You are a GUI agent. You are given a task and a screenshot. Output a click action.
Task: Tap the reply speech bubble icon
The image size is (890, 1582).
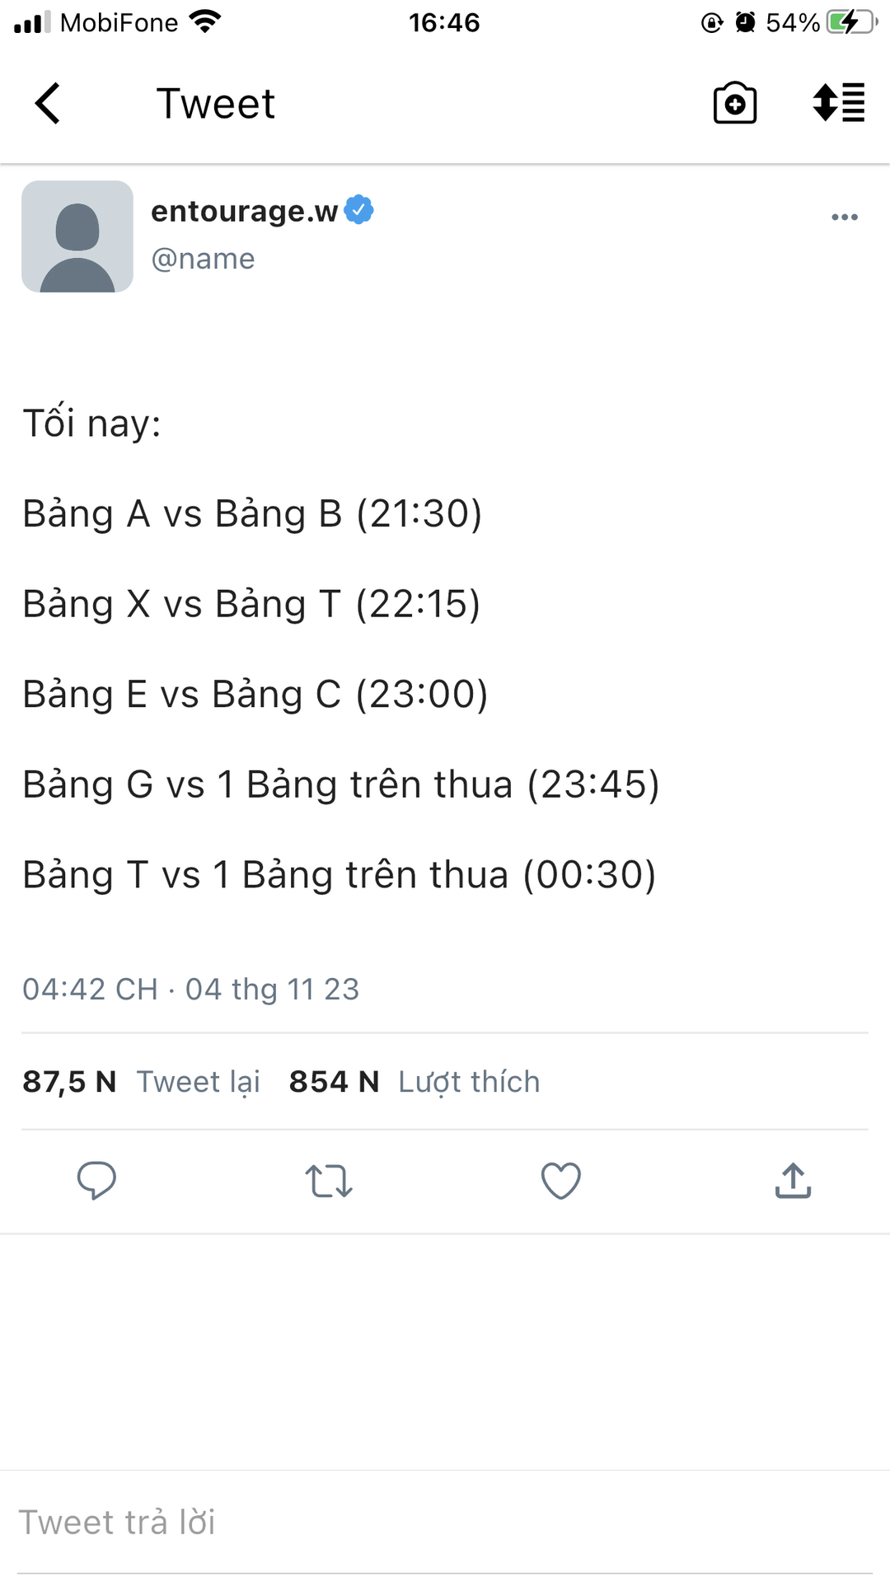click(96, 1180)
